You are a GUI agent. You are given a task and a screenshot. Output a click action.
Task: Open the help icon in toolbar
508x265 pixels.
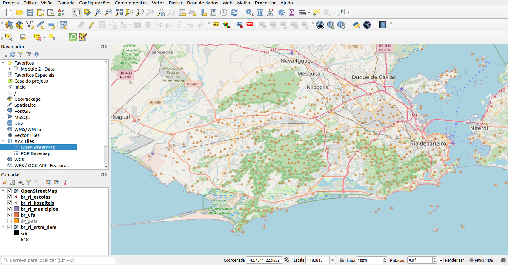(x=383, y=25)
